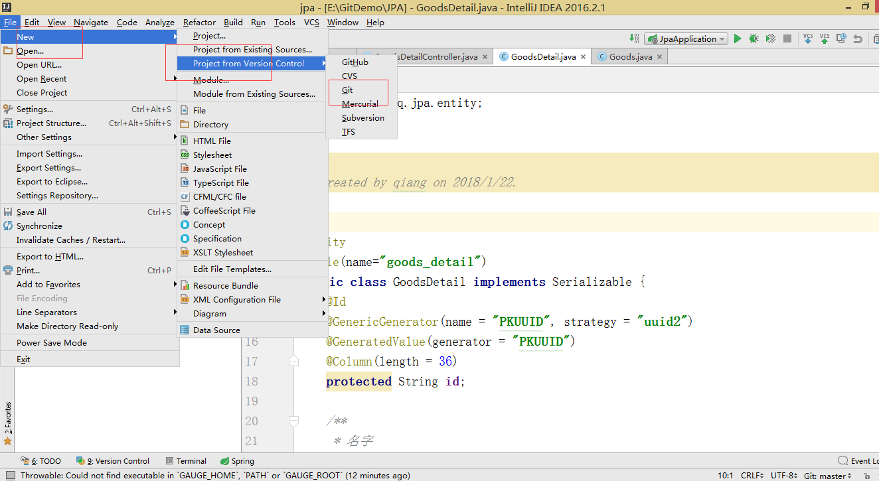Open Git: master branch selector

[828, 476]
